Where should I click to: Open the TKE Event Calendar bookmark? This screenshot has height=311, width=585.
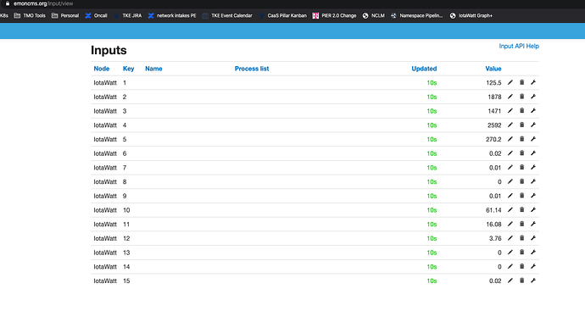[x=227, y=15]
